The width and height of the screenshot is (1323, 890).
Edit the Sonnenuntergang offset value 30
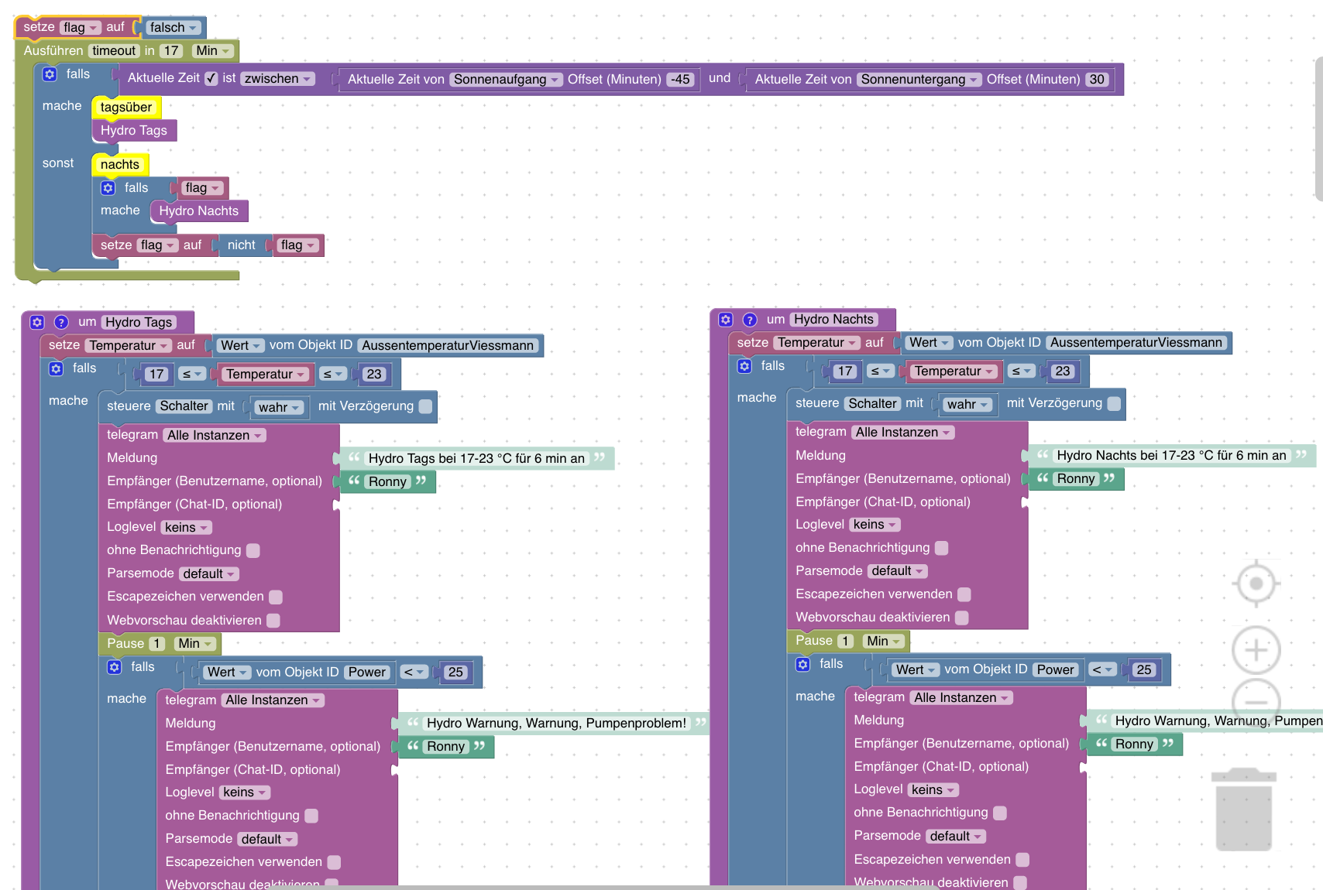point(1097,80)
